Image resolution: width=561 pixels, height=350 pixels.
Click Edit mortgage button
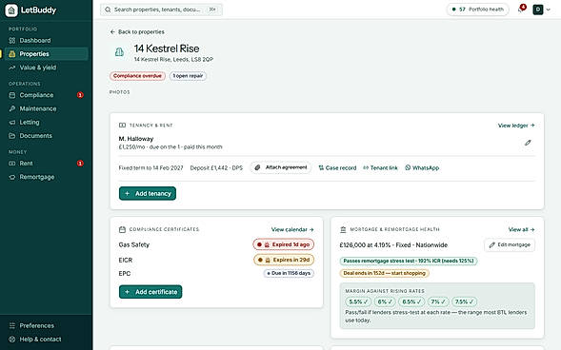(x=510, y=245)
